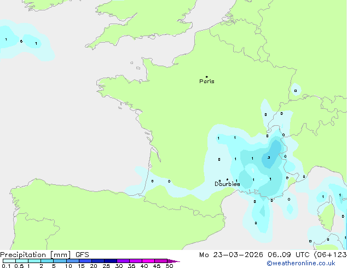Image resolution: width=347 pixels, height=268 pixels.
Task: Click the legend arrow tip beyond 50
Action: point(173,261)
